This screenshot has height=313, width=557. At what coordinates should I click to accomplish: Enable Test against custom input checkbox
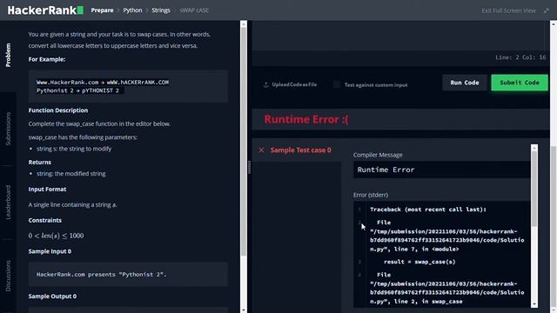pos(336,85)
